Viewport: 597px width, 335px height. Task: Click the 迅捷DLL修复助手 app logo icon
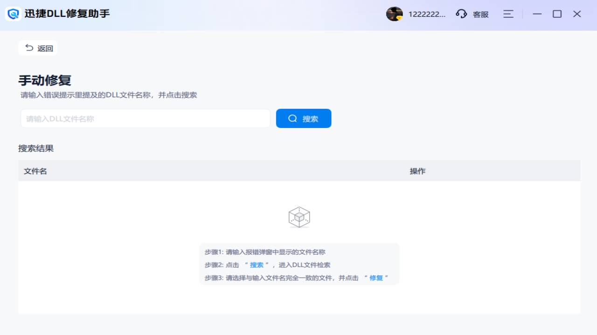pos(14,14)
